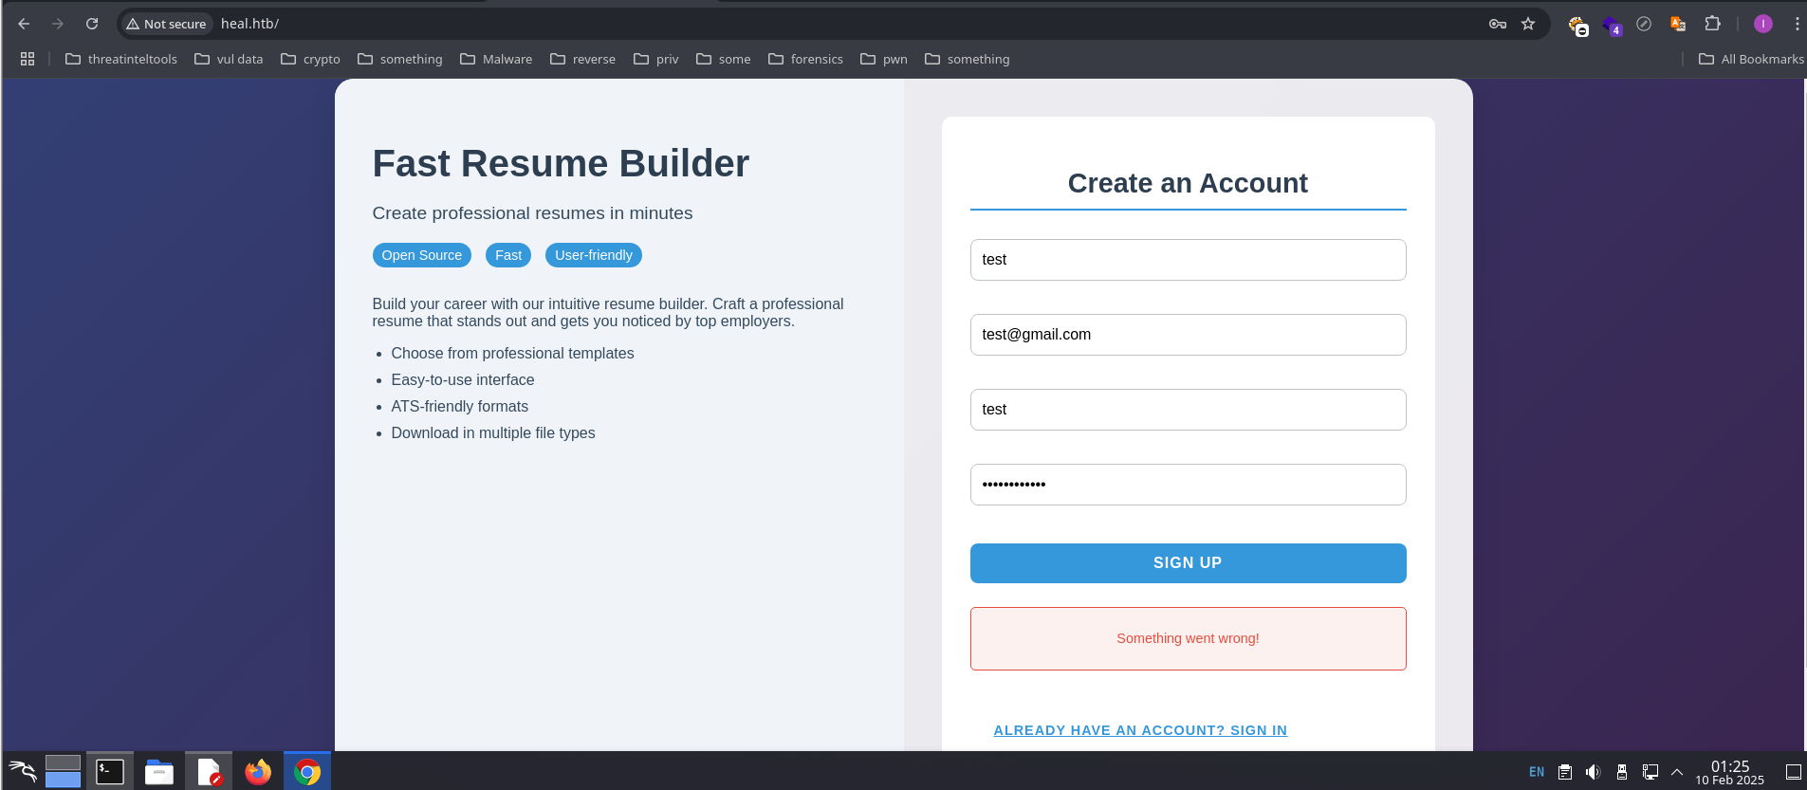This screenshot has height=790, width=1807.
Task: Expand the system tray hidden icons arrow
Action: point(1677,772)
